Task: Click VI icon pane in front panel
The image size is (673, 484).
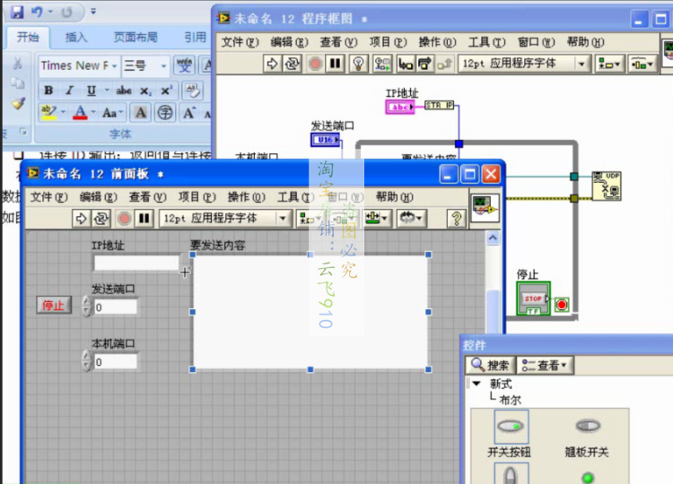Action: pyautogui.click(x=485, y=207)
